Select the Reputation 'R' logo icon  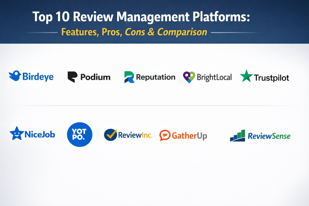click(129, 77)
